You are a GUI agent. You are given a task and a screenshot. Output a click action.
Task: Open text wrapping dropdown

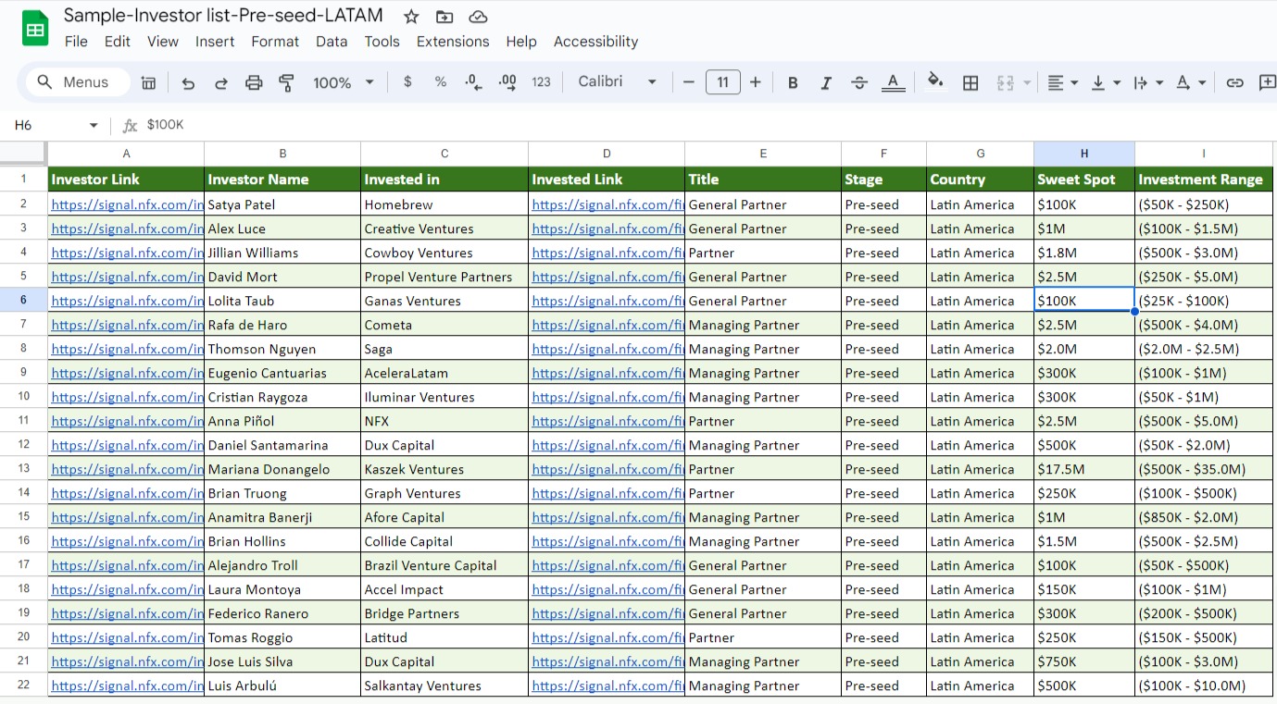[x=1148, y=82]
